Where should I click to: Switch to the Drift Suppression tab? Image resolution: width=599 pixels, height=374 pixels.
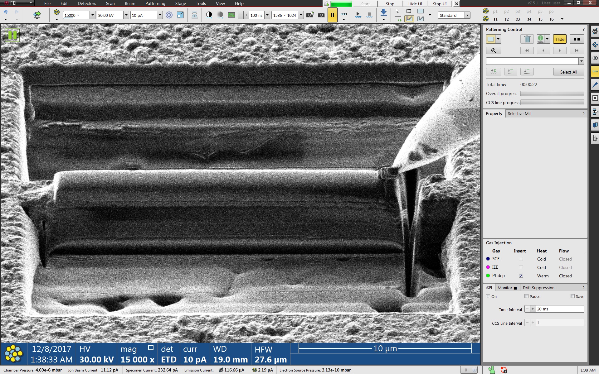click(x=538, y=288)
